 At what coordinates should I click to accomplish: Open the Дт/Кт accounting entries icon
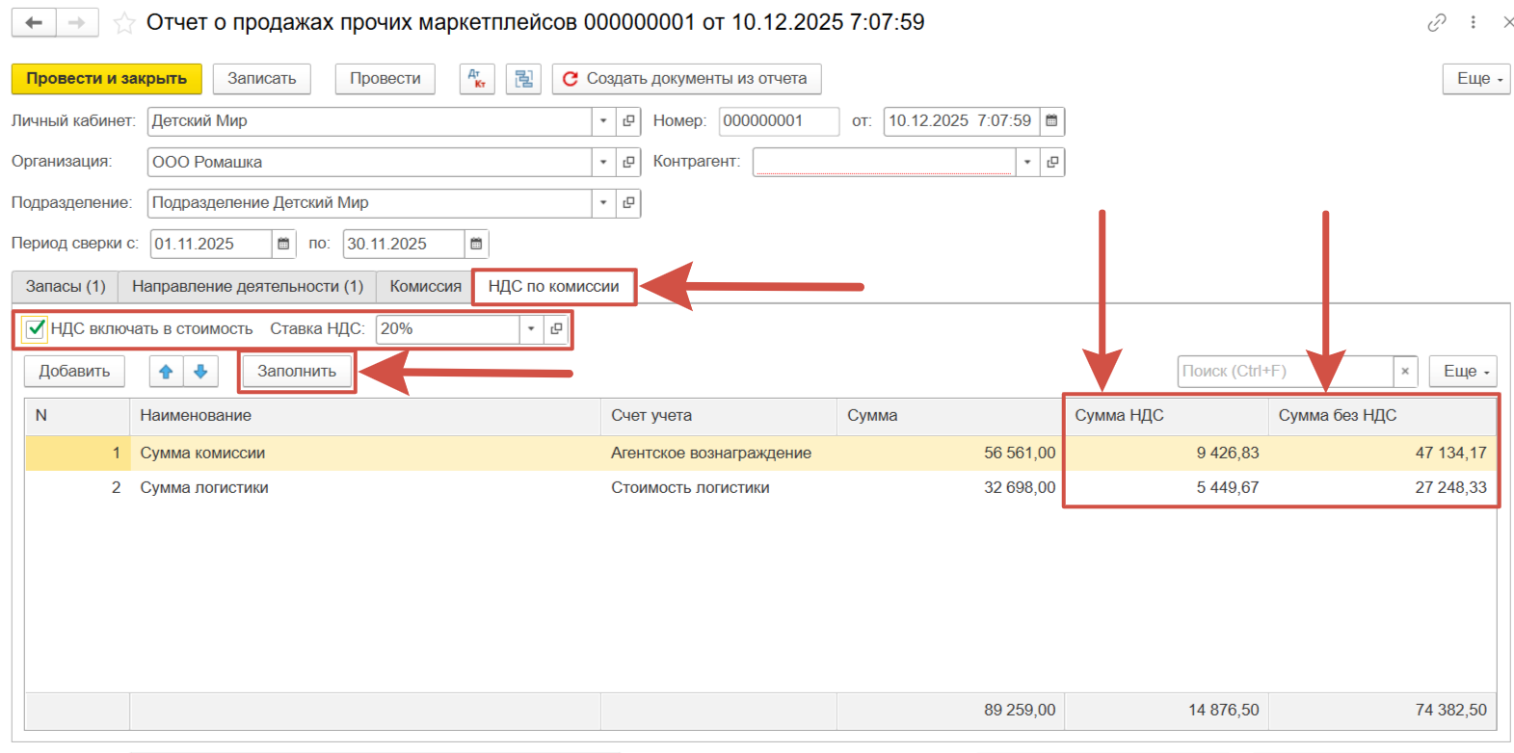[477, 79]
